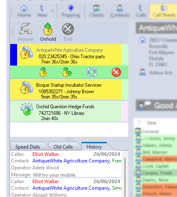Click the hold and transfer icon in green bar
177x197 pixels.
(x=67, y=72)
